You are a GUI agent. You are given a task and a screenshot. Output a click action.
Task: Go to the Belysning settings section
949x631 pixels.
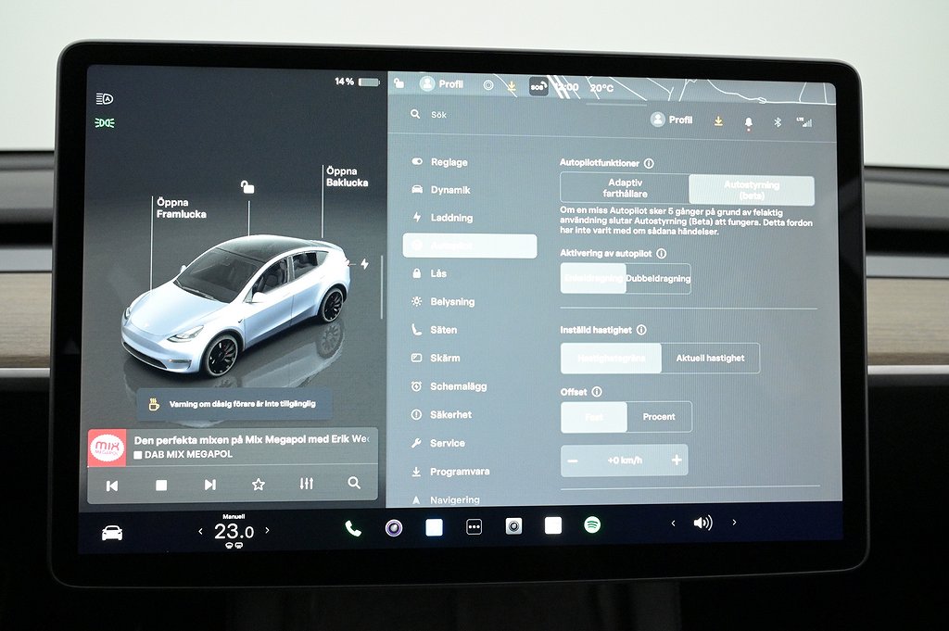452,302
